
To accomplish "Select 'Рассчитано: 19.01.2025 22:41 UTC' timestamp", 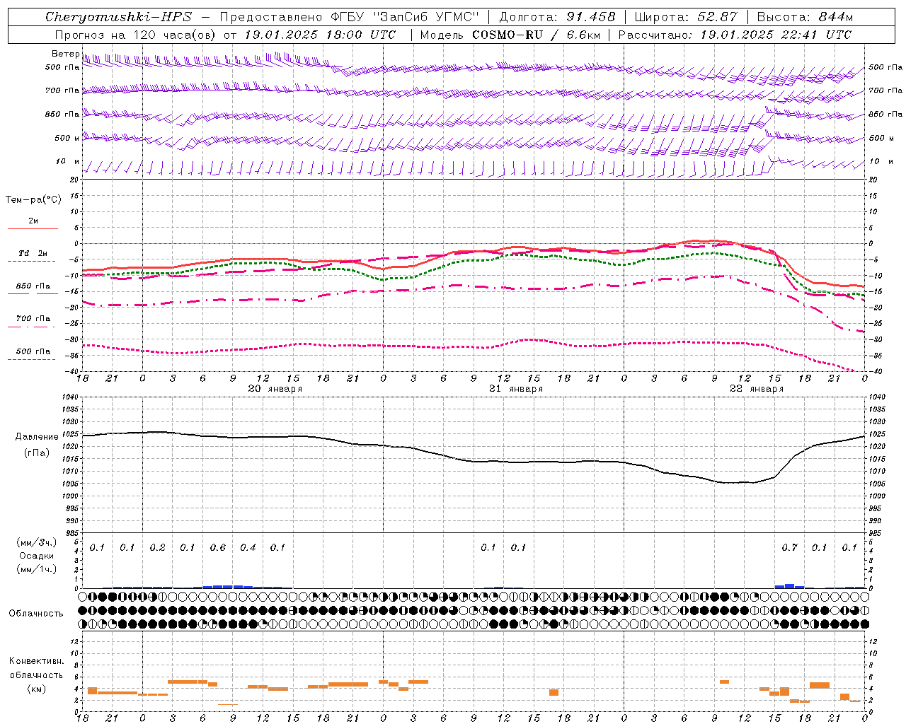I will pos(735,35).
